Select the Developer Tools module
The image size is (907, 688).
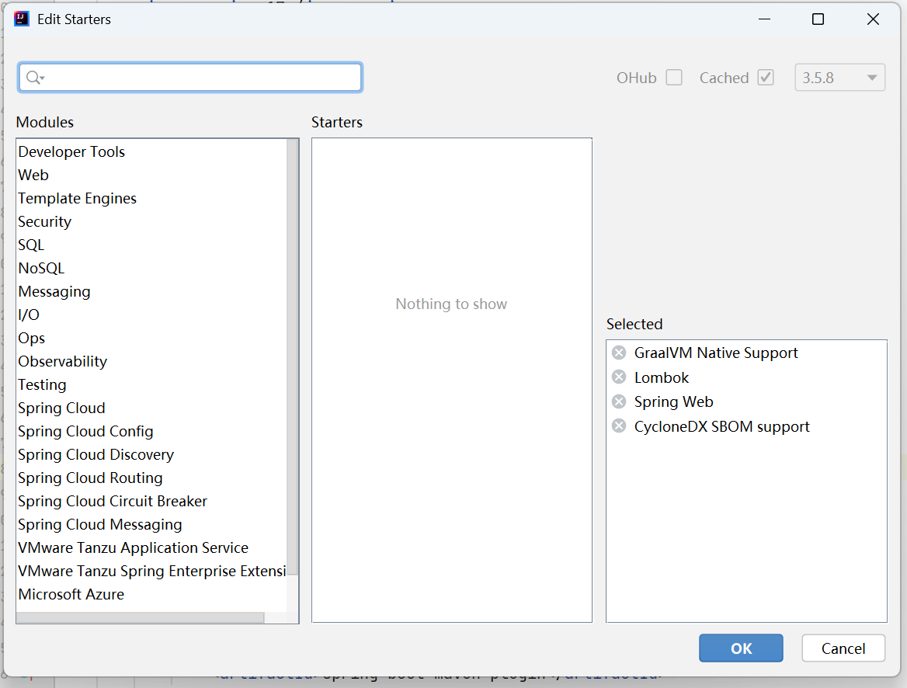point(152,151)
